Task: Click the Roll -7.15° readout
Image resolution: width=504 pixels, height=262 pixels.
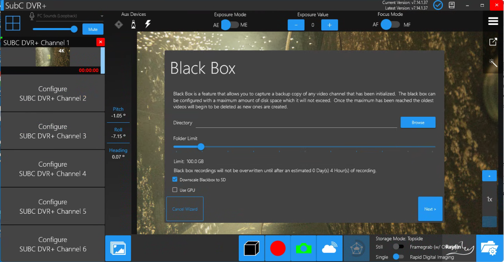Action: pos(118,133)
